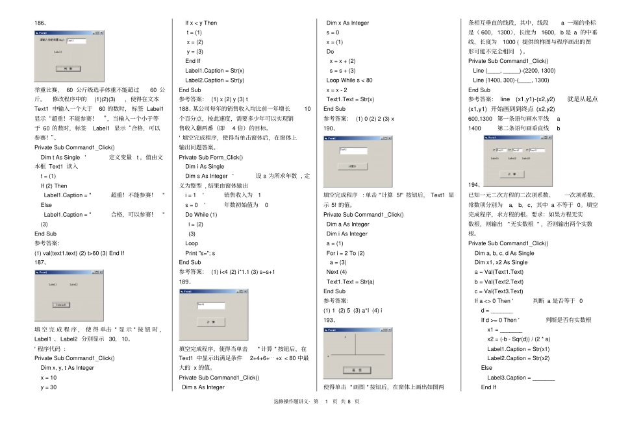This screenshot has height=436, width=617.
Task: Click the line "Label2.Caption = Str(x2)"
Action: 518,358
